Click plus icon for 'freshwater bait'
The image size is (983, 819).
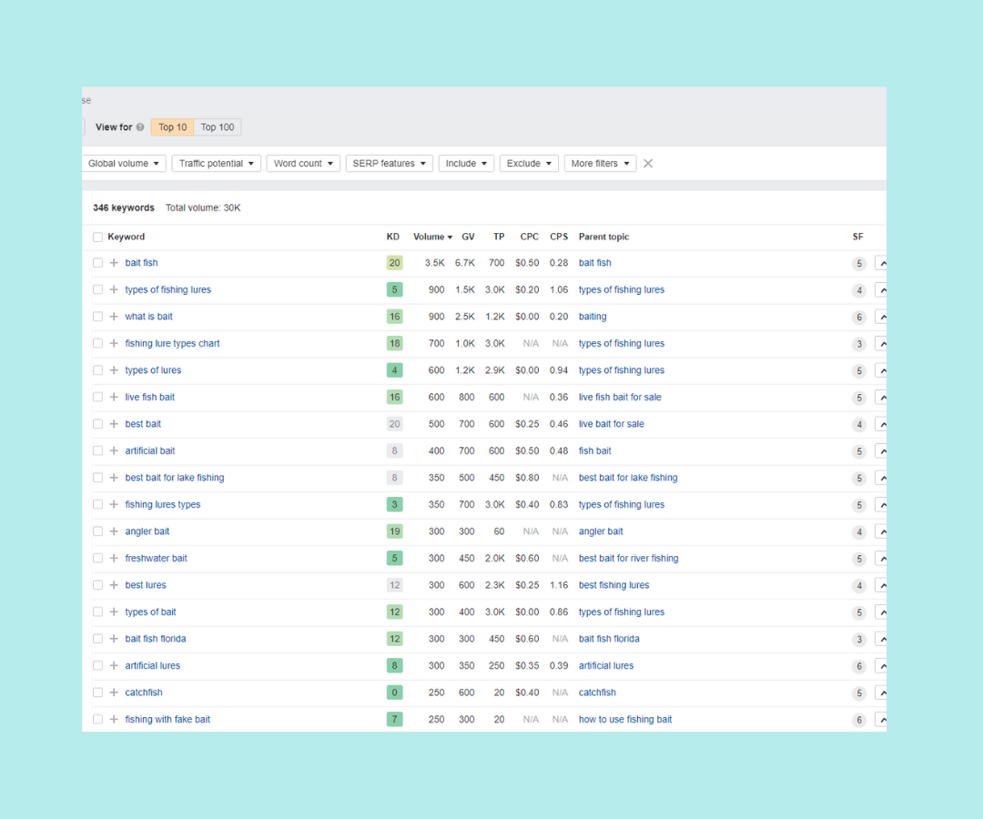114,558
